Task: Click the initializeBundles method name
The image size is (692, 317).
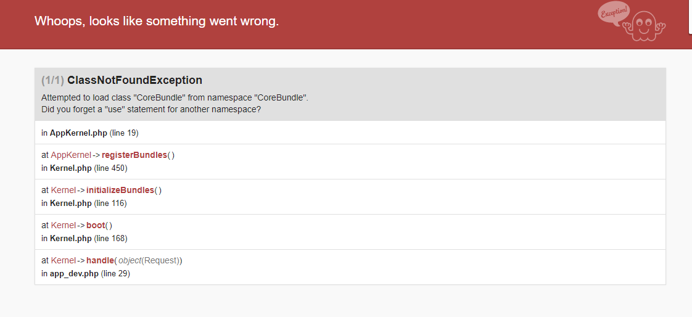Action: pyautogui.click(x=120, y=190)
